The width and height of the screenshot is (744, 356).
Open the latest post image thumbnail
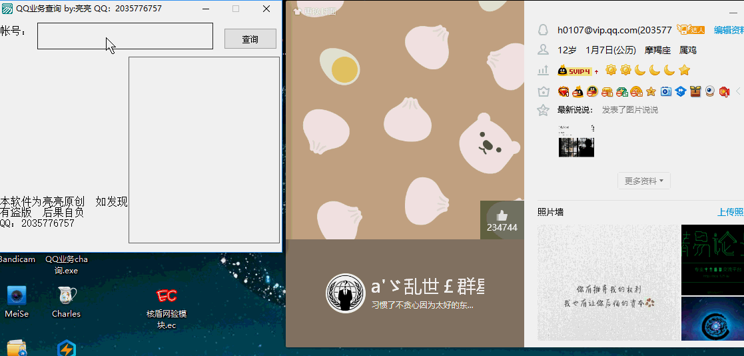(576, 141)
